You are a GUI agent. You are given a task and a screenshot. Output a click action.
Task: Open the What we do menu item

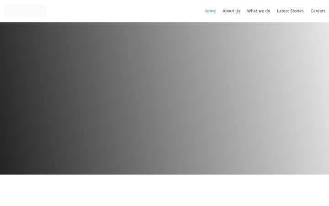click(x=258, y=11)
